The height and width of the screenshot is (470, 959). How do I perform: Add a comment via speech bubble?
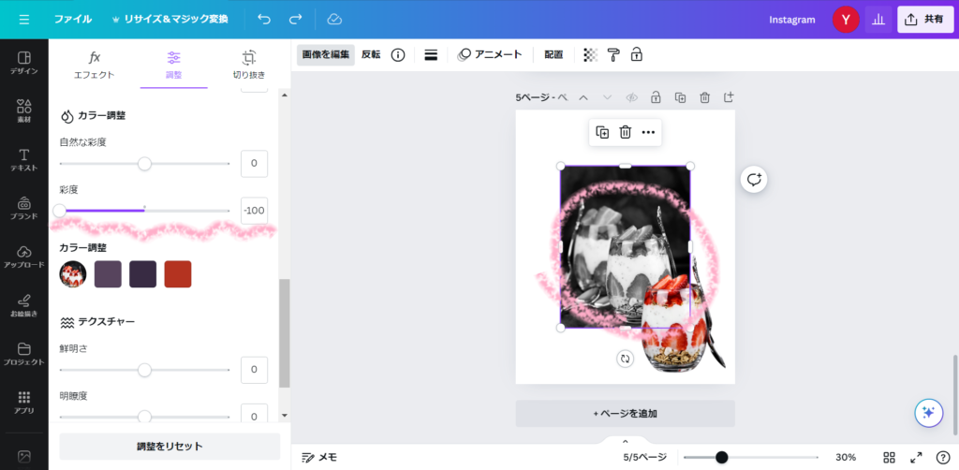[x=754, y=179]
